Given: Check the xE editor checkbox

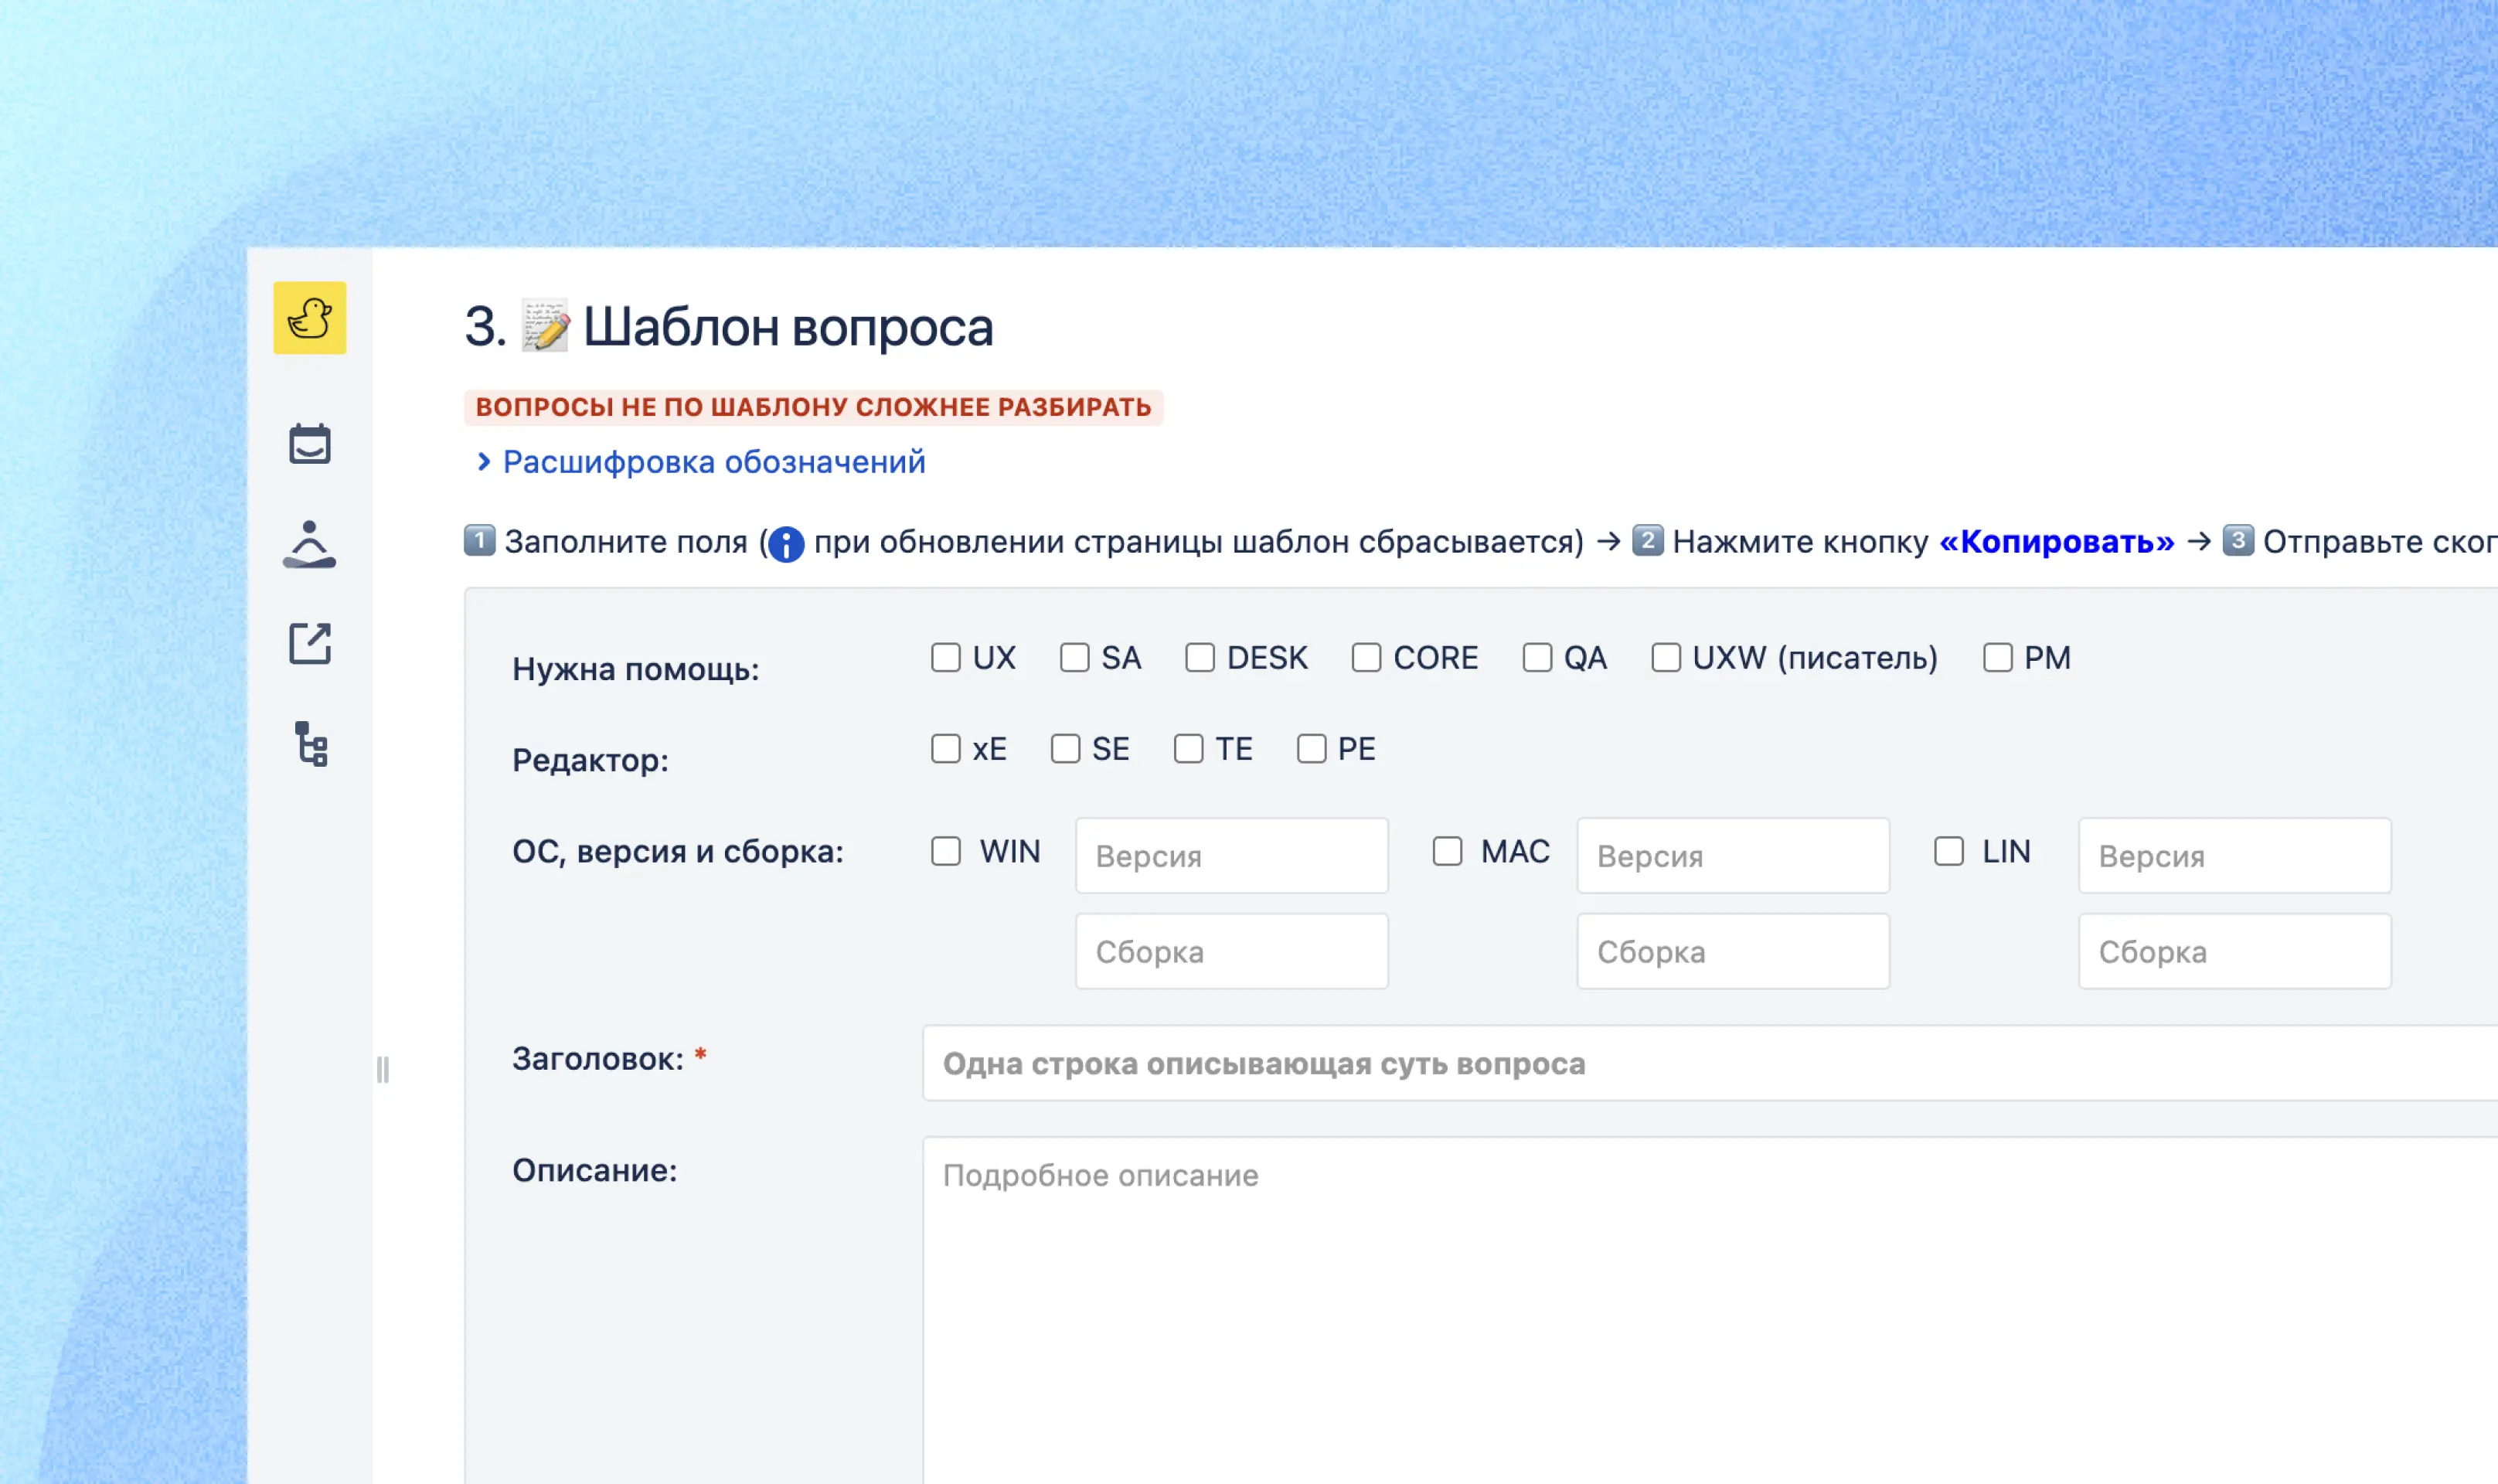Looking at the screenshot, I should 946,749.
